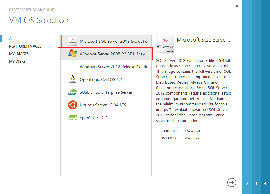Click the openSUSE green logo icon
This screenshot has width=270, height=194.
73,118
